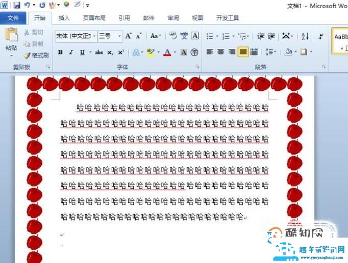Click the Enclose Characters circled icon

coord(194,52)
